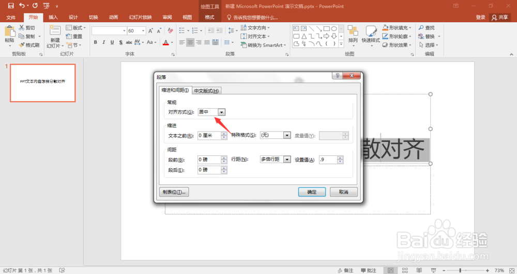517x274 pixels.
Task: Open the 文字方向 text direction dropdown
Action: (255, 28)
